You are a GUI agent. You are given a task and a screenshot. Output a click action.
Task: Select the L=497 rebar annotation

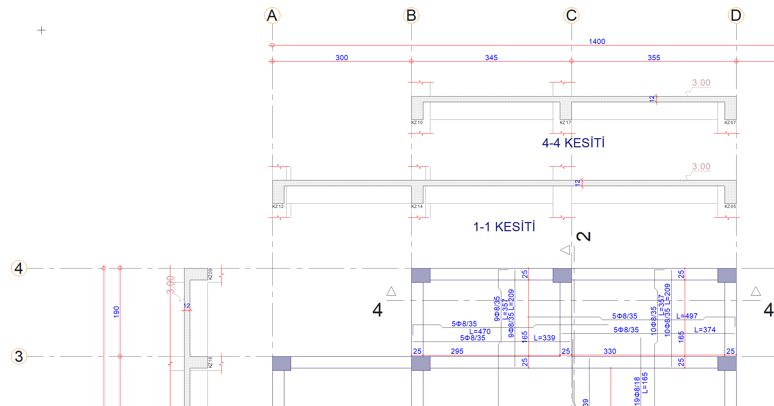(x=687, y=316)
